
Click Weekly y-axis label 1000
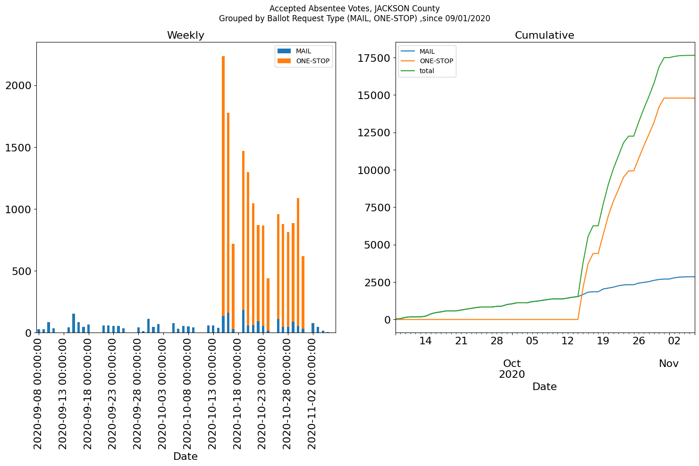(x=18, y=209)
